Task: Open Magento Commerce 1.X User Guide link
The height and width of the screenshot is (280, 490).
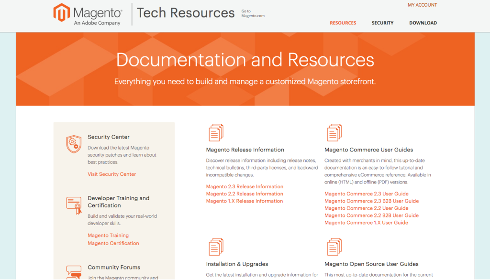Action: [x=366, y=223]
